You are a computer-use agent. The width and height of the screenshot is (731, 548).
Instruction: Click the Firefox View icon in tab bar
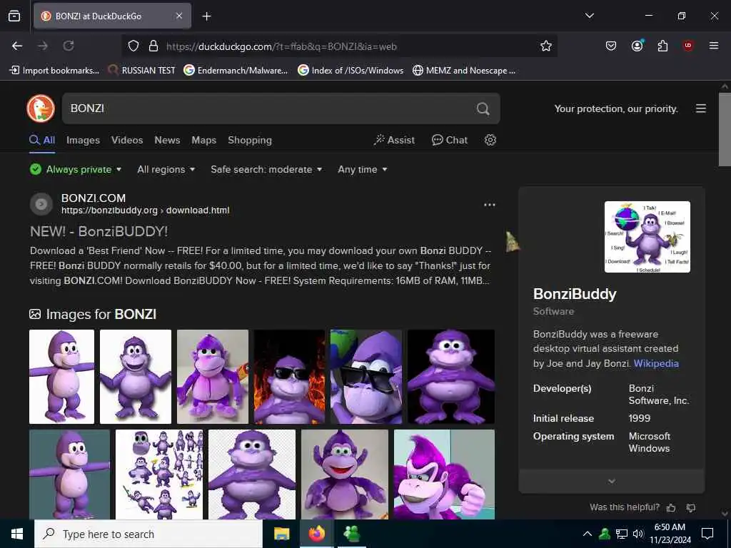(x=14, y=16)
